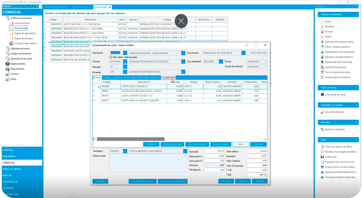362x198 pixels.
Task: Close the video overlay with the X button
Action: coord(181,21)
